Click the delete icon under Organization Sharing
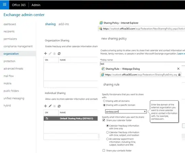 [x=54, y=54]
